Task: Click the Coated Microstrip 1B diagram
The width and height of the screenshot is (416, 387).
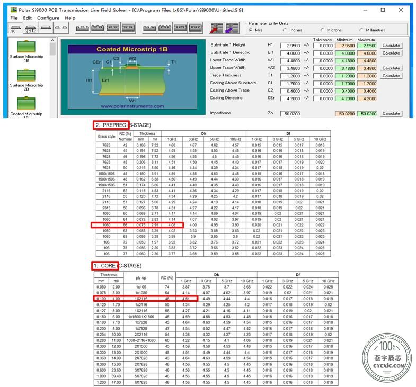Action: click(132, 77)
